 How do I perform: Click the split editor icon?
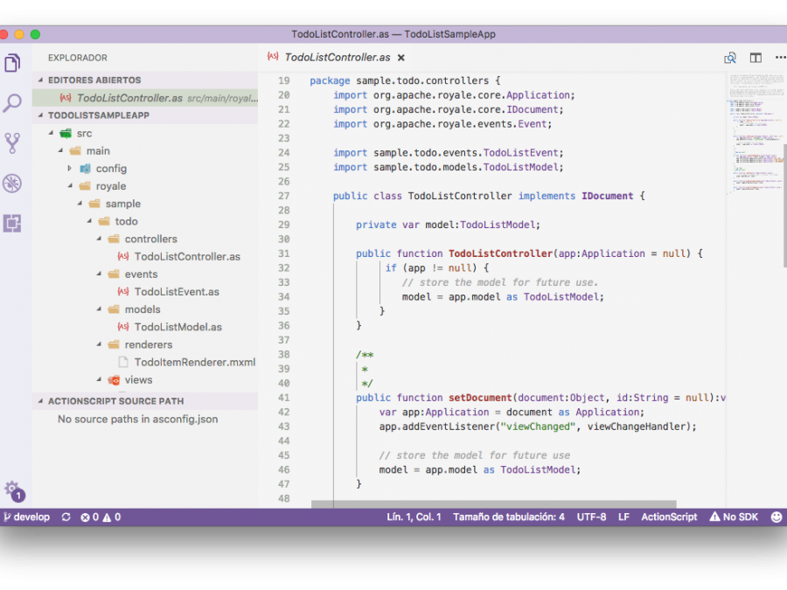(756, 58)
